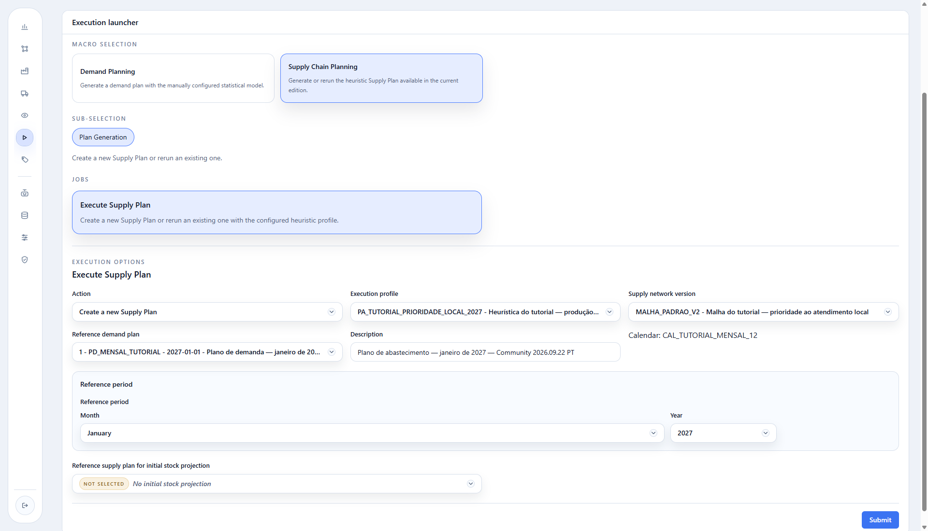Expand the Supply network version dropdown

763,312
